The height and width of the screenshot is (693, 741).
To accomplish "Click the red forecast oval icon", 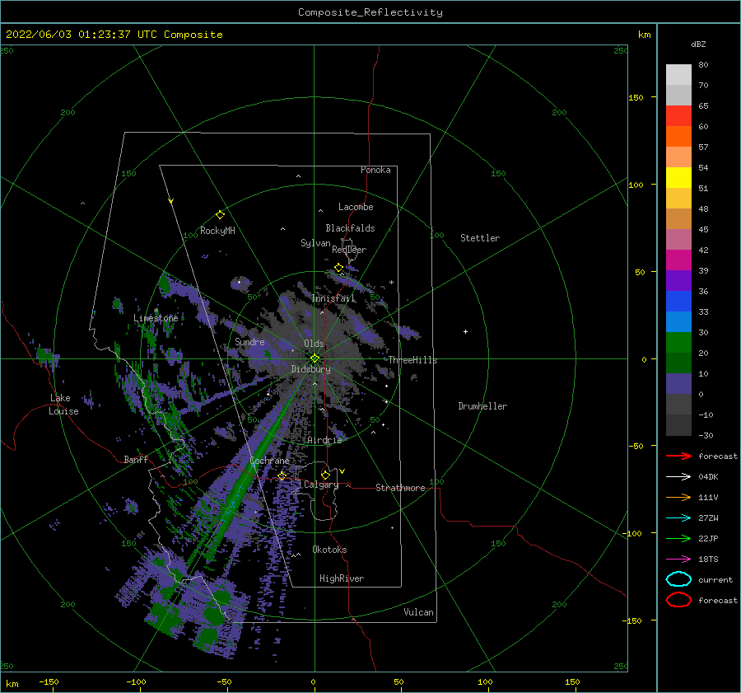I will 678,600.
